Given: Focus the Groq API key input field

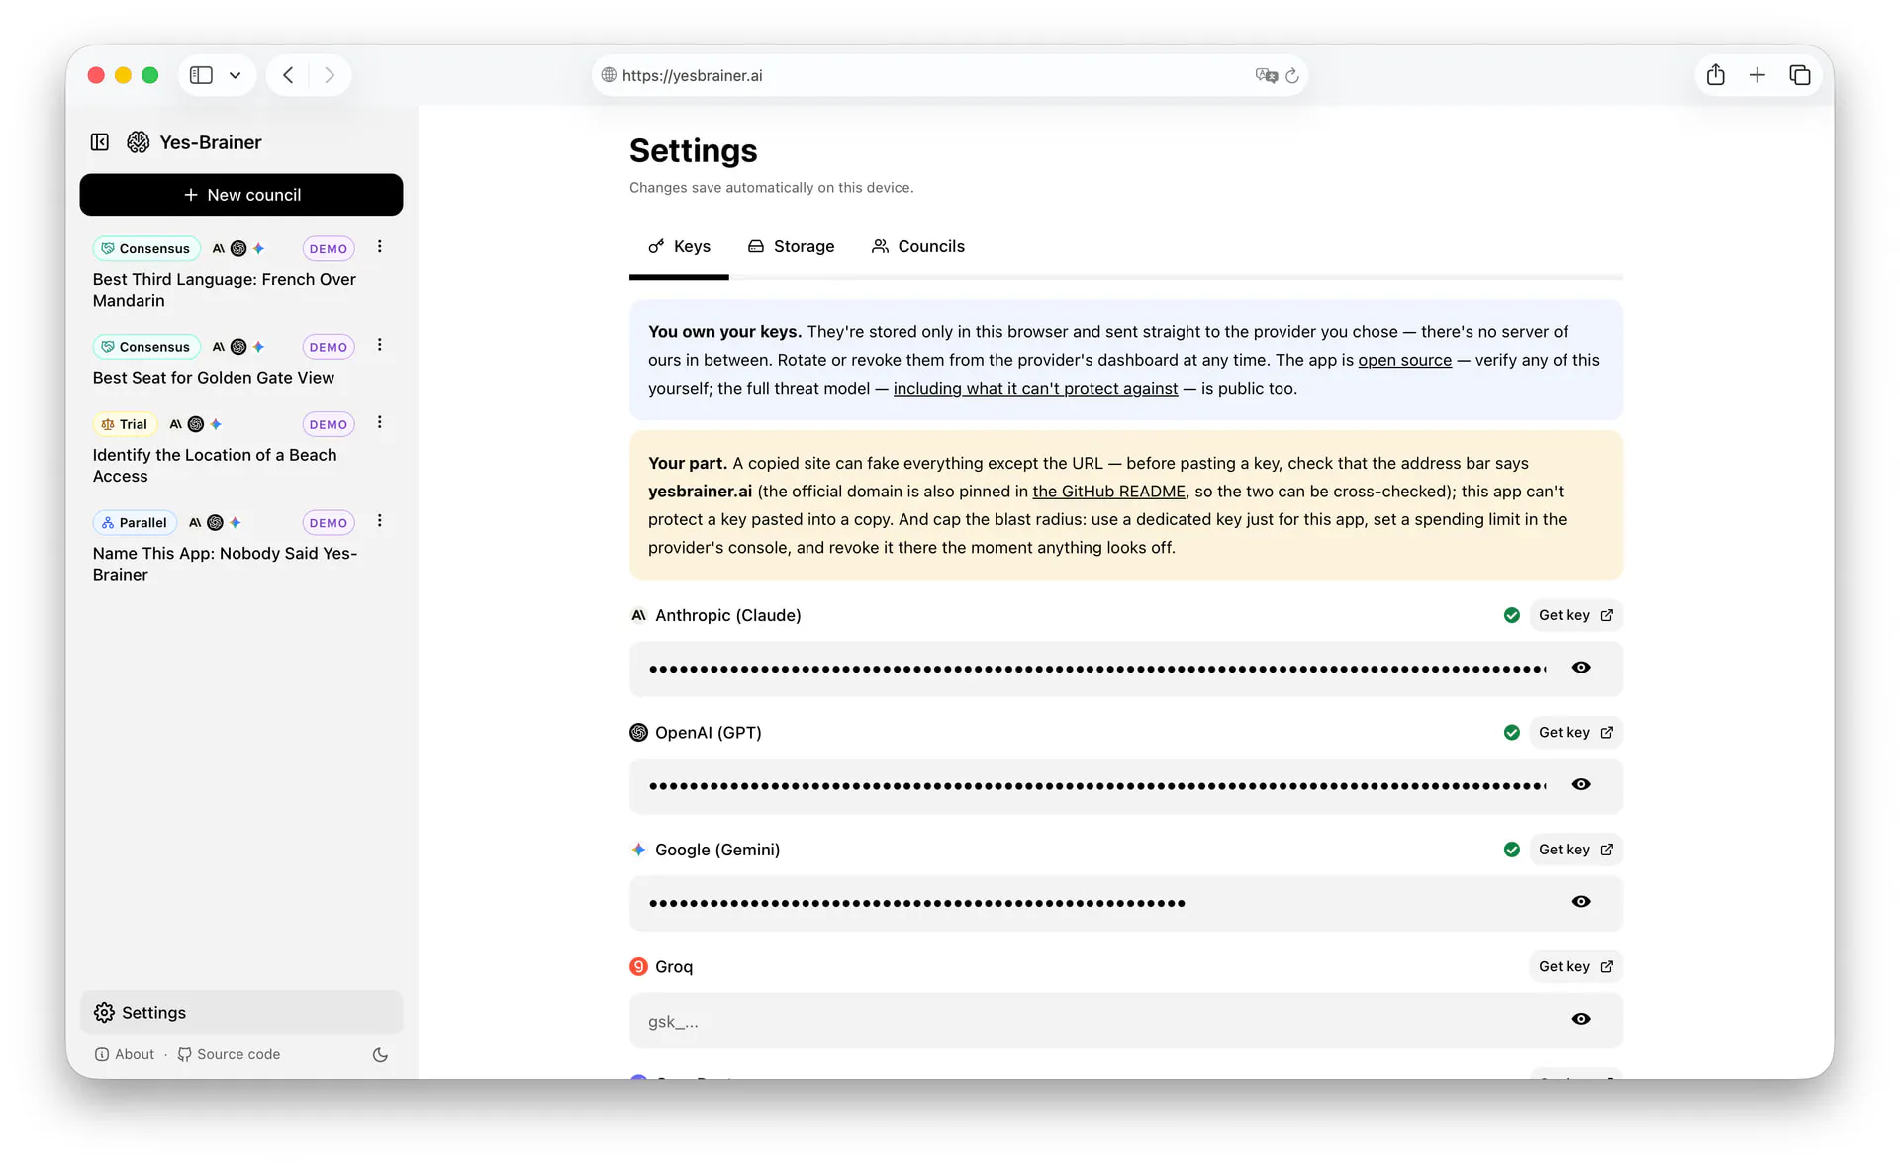Looking at the screenshot, I should [x=1126, y=1021].
